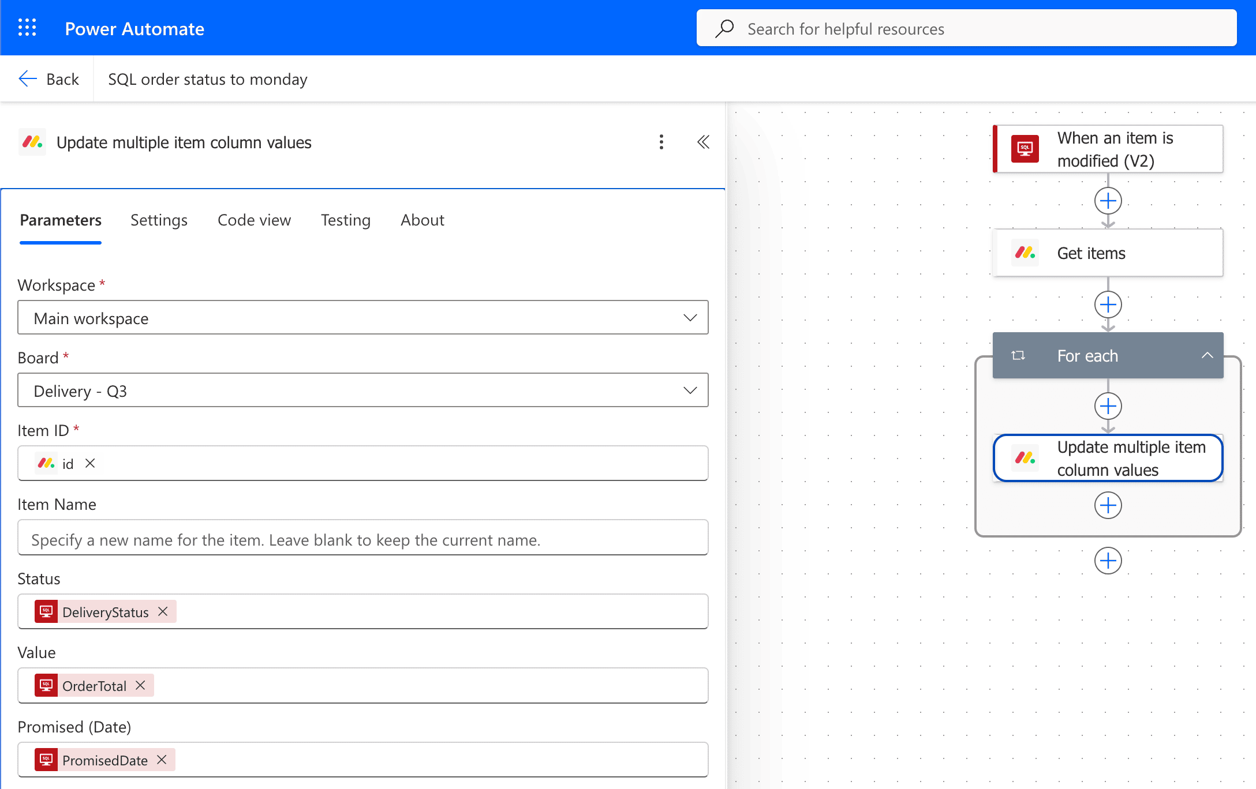This screenshot has width=1256, height=789.
Task: Insert step after SQL trigger using plus
Action: pos(1108,201)
